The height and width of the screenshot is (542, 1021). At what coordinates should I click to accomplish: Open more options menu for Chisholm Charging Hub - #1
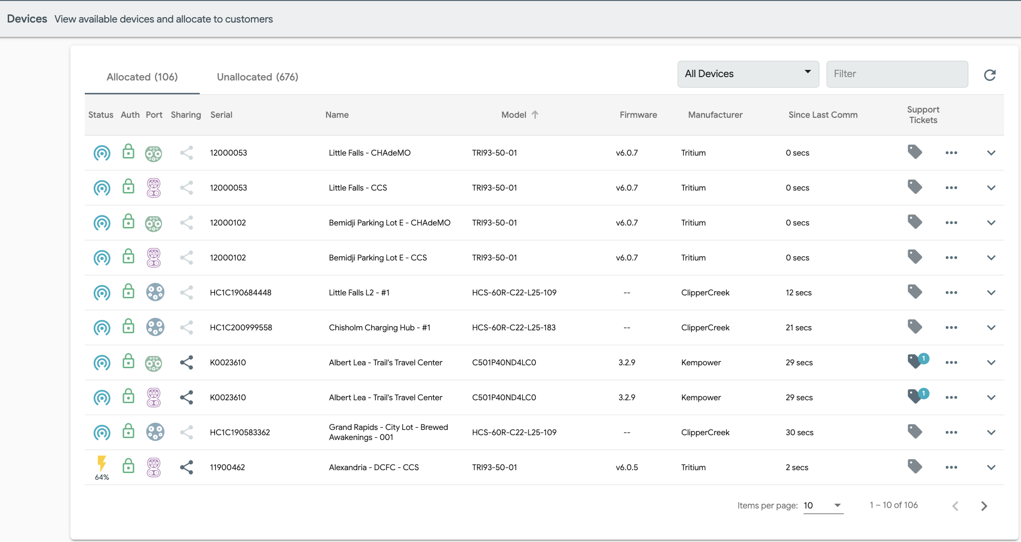coord(952,327)
